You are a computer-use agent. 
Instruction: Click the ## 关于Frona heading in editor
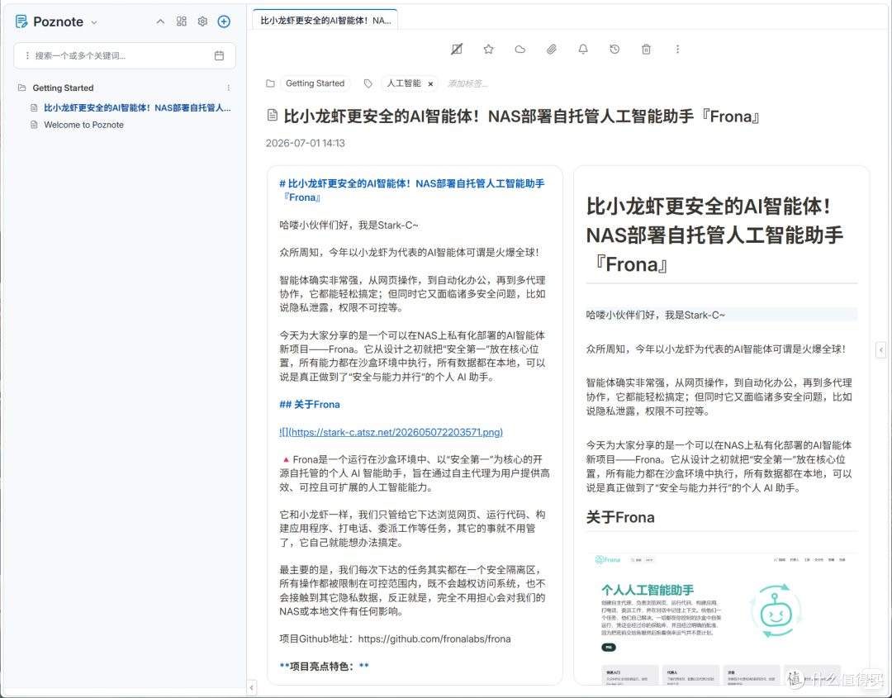[x=310, y=405]
